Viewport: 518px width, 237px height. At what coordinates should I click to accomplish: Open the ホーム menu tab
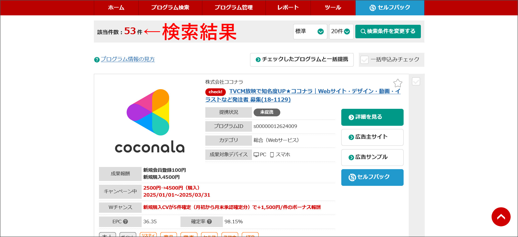[116, 8]
